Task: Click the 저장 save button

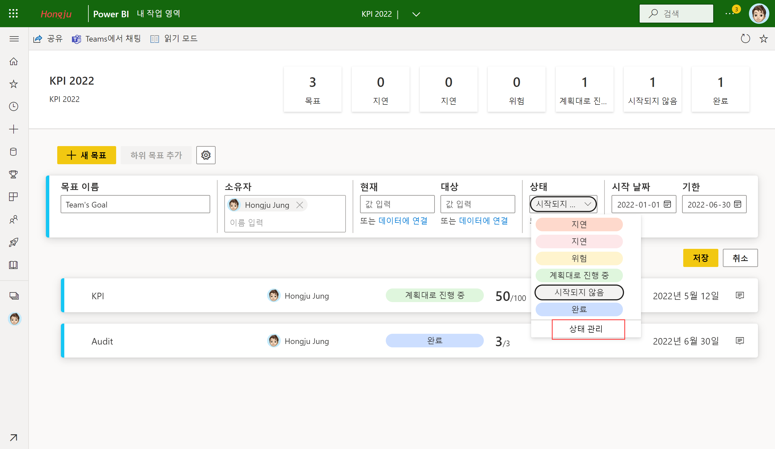Action: [x=700, y=258]
